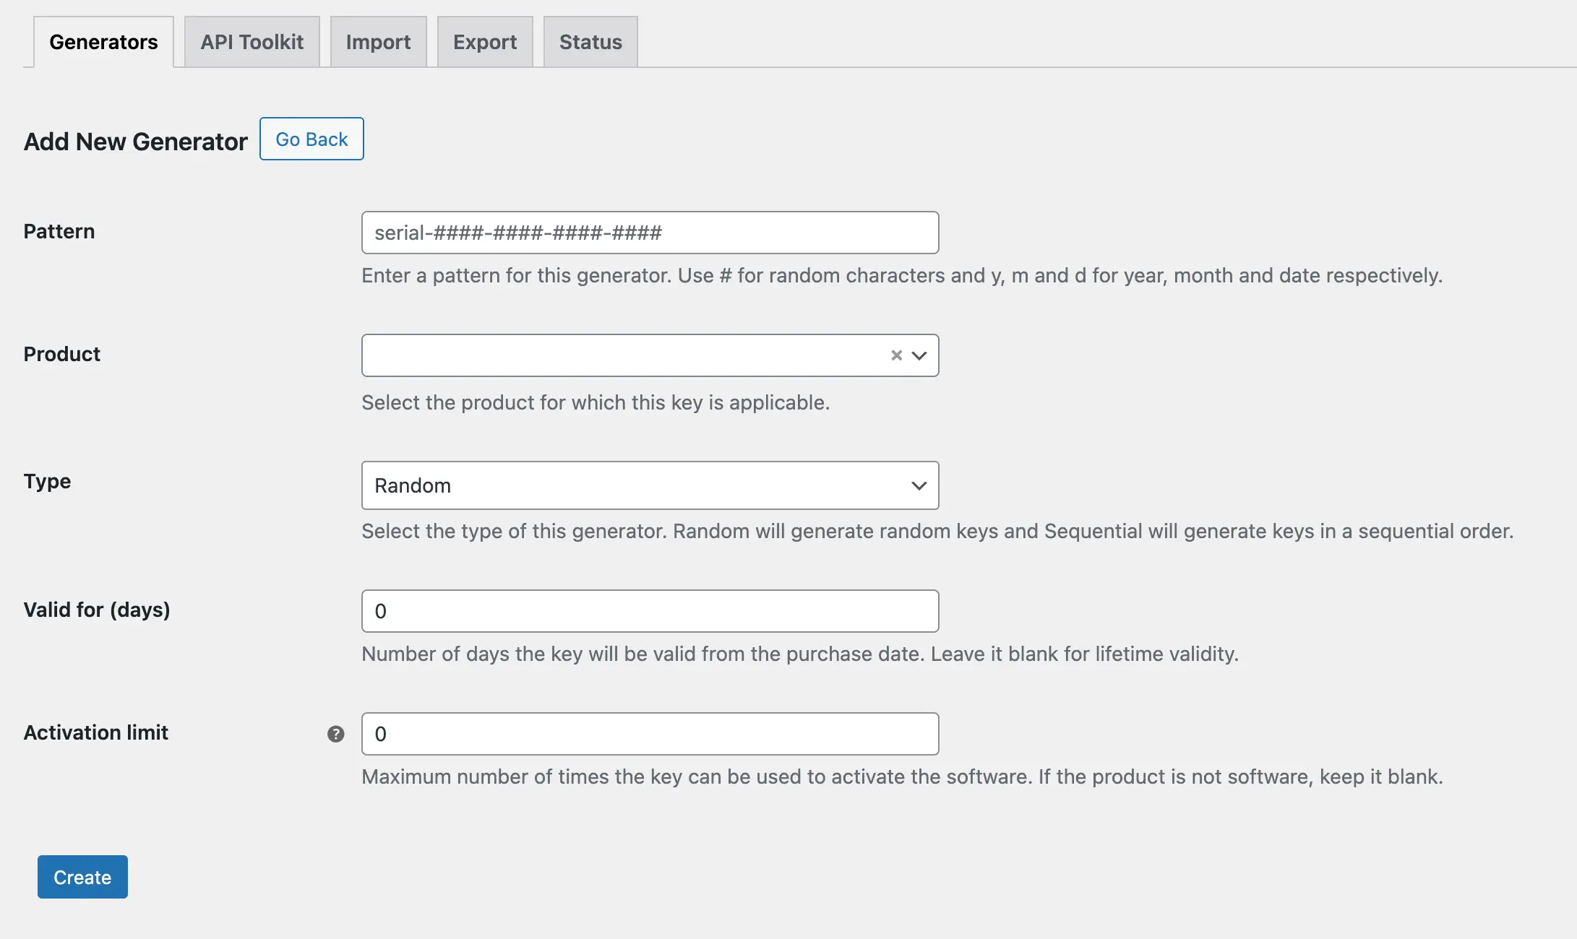Click inside the empty Product select box
Viewport: 1577px width, 939px height.
click(622, 355)
